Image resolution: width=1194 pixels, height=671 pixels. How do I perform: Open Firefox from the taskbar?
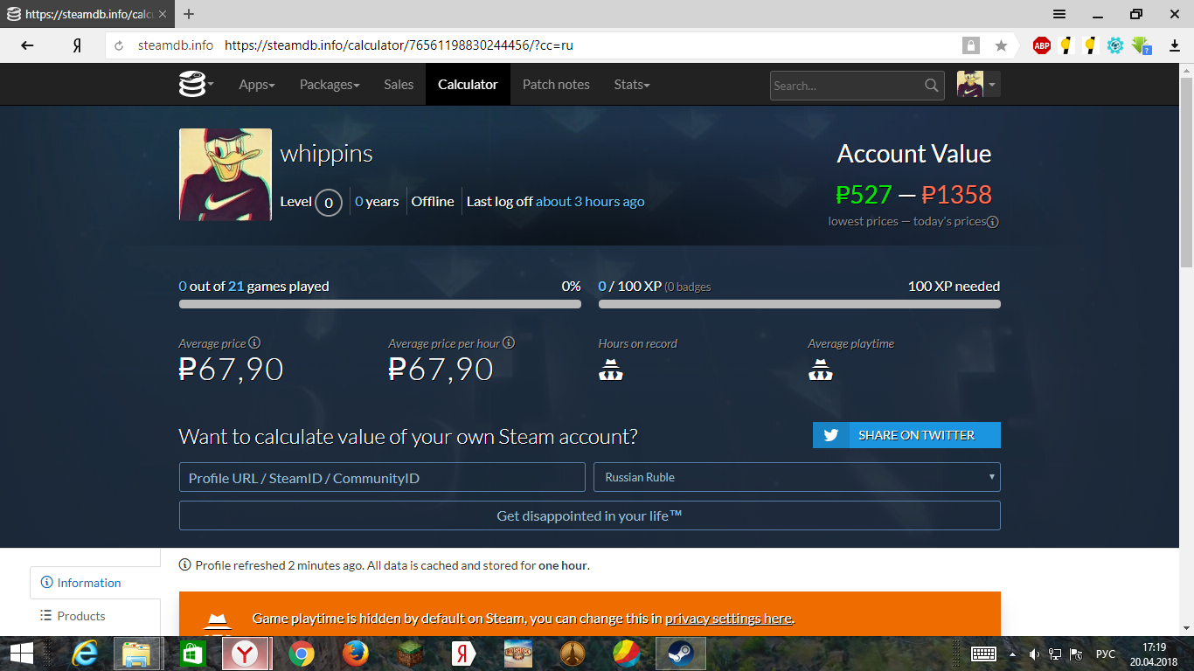click(x=355, y=653)
